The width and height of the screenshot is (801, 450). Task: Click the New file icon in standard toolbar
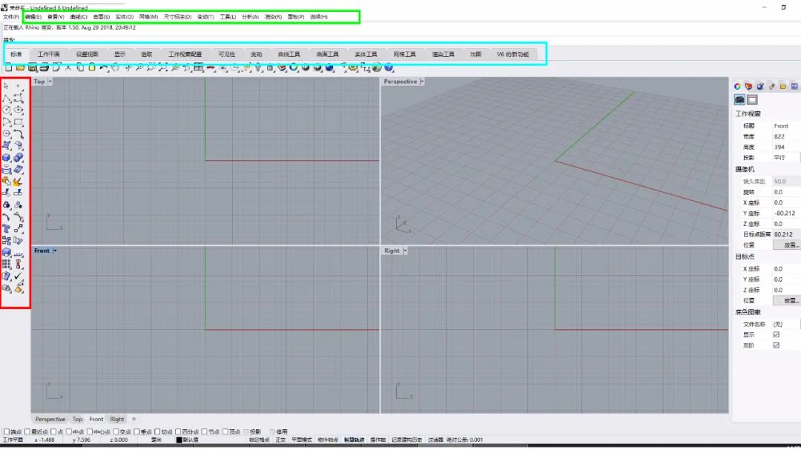9,67
